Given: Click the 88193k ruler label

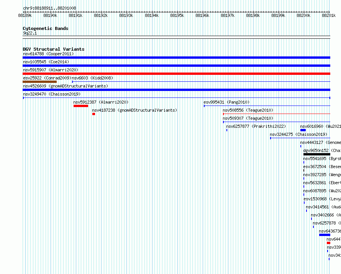Looking at the screenshot, I should tap(126, 15).
